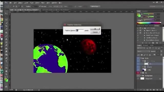The image size is (164, 92).
Task: Click Intersect with selection icon in options bar
Action: (22, 6)
